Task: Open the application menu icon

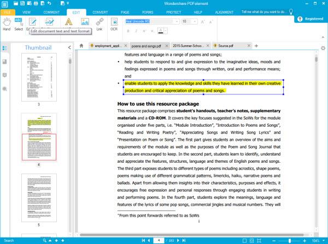Action: coord(4,4)
